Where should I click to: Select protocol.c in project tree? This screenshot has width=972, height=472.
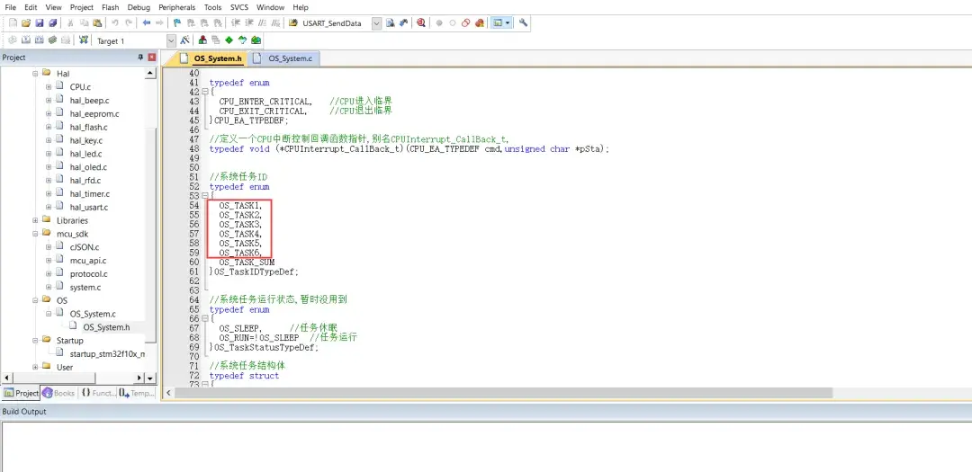(88, 274)
